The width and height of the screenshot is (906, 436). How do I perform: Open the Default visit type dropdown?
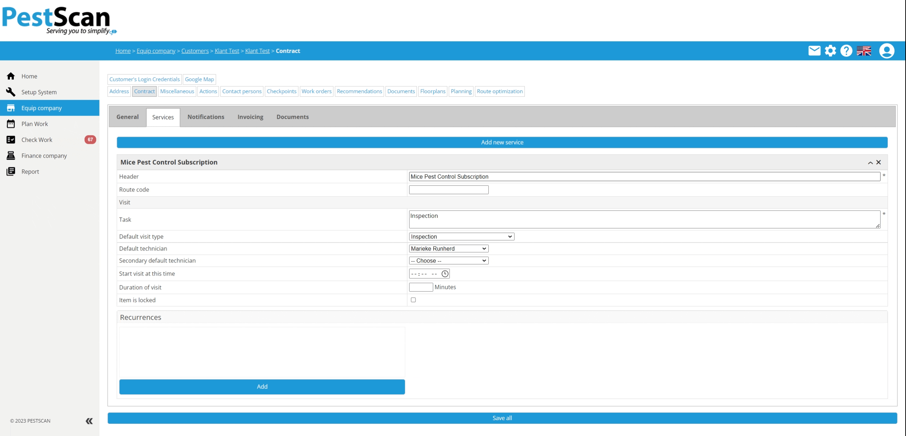[x=461, y=237]
